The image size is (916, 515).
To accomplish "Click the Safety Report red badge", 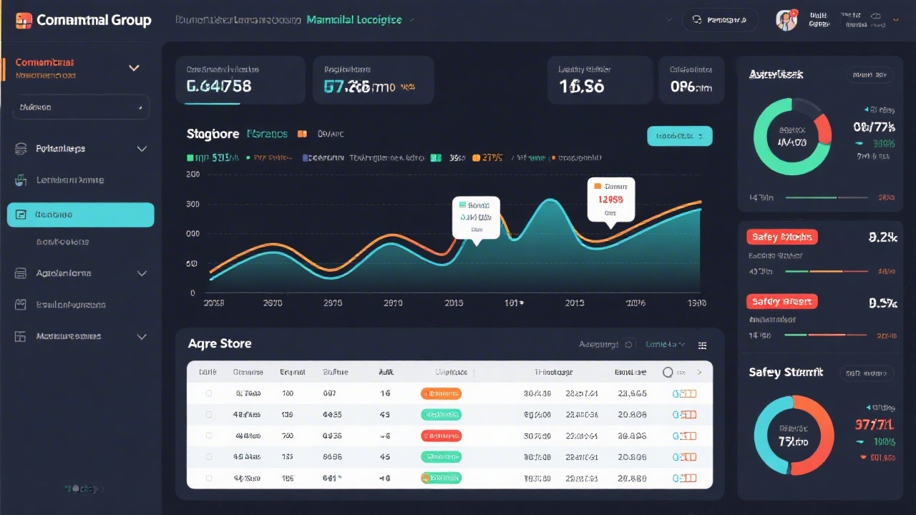I will coord(781,301).
